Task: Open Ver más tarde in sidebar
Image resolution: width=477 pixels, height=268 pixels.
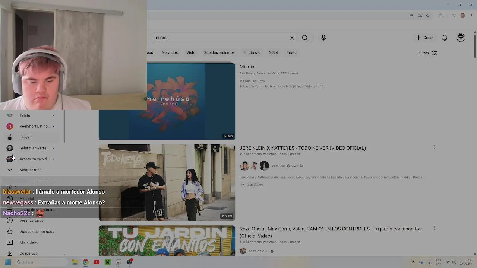Action: click(x=32, y=221)
